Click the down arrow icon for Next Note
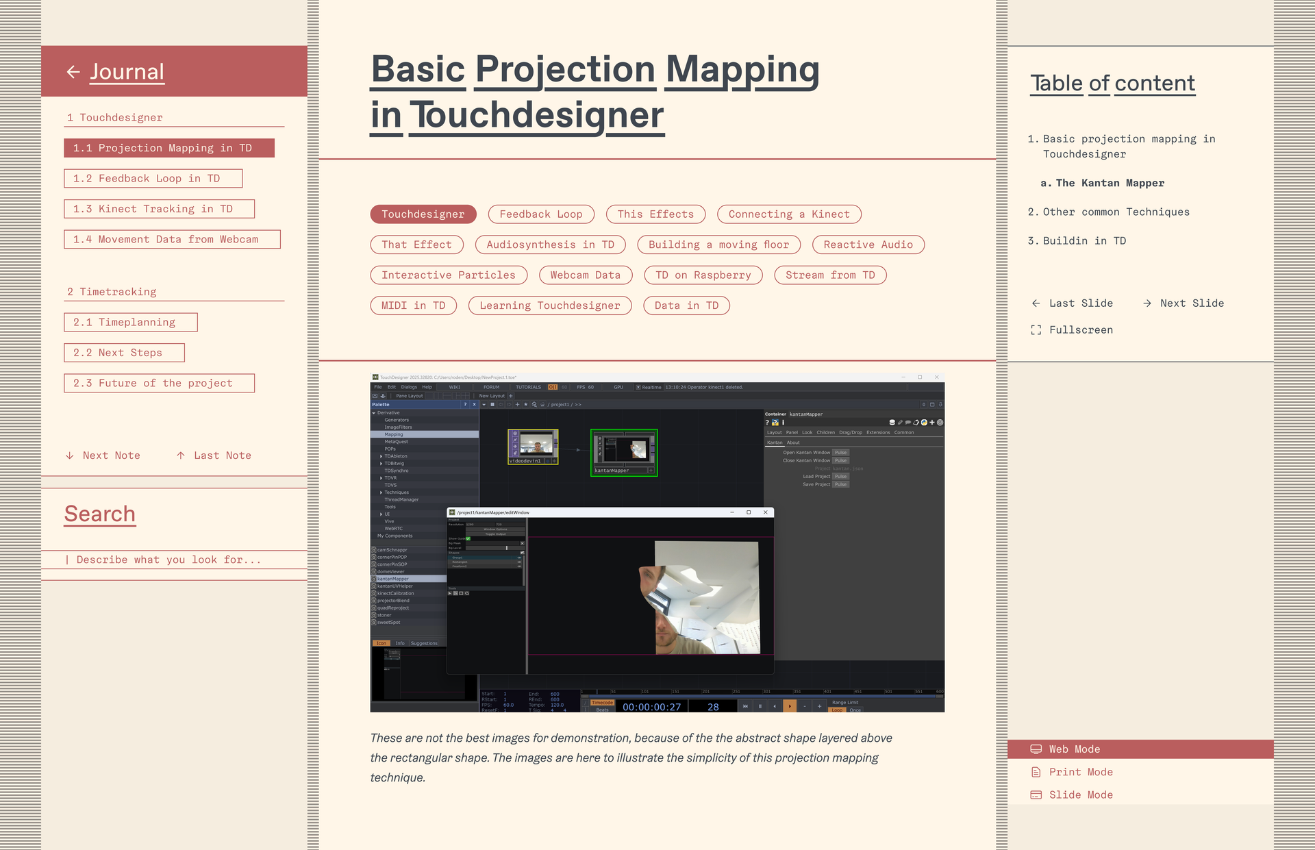This screenshot has width=1315, height=850. [70, 455]
